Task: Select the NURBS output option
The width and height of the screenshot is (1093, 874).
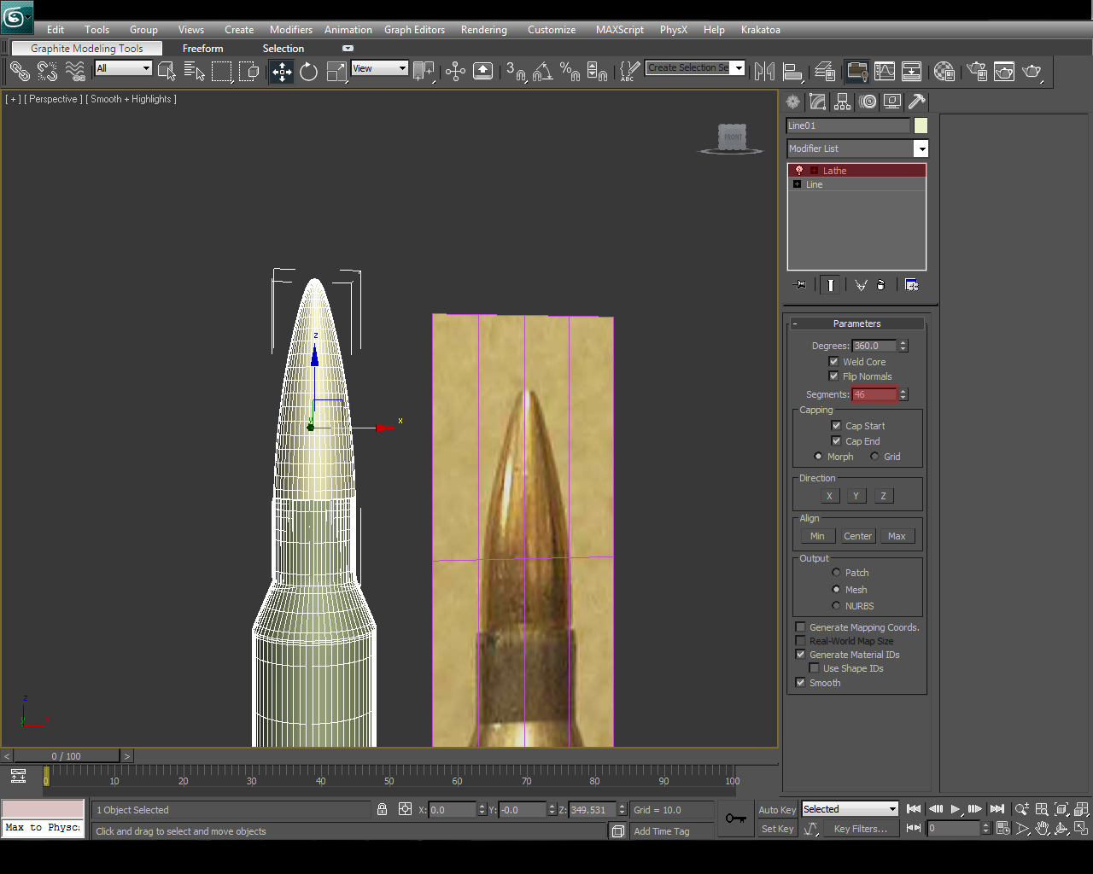Action: click(x=836, y=606)
